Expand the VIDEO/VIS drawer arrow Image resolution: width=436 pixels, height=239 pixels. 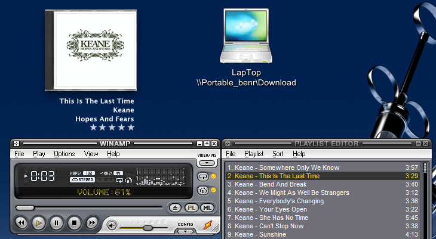tap(207, 163)
